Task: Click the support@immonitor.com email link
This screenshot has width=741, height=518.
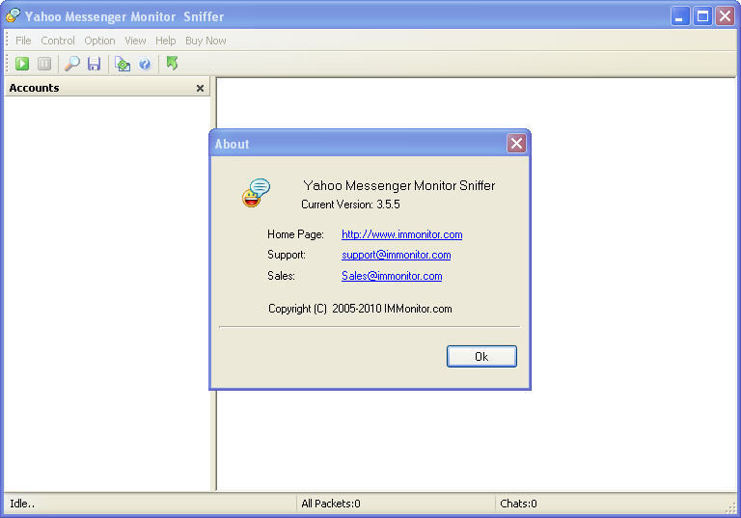Action: [x=396, y=255]
